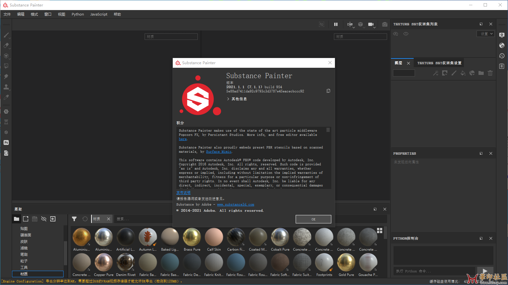Image resolution: width=508 pixels, height=285 pixels.
Task: Select 滤镜 category in shelf list
Action: point(24,248)
